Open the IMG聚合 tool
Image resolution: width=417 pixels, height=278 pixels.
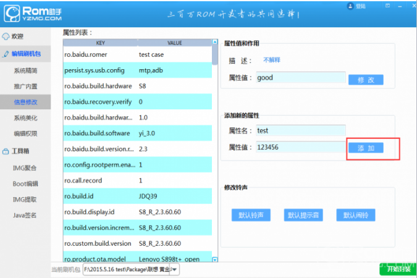pyautogui.click(x=25, y=168)
